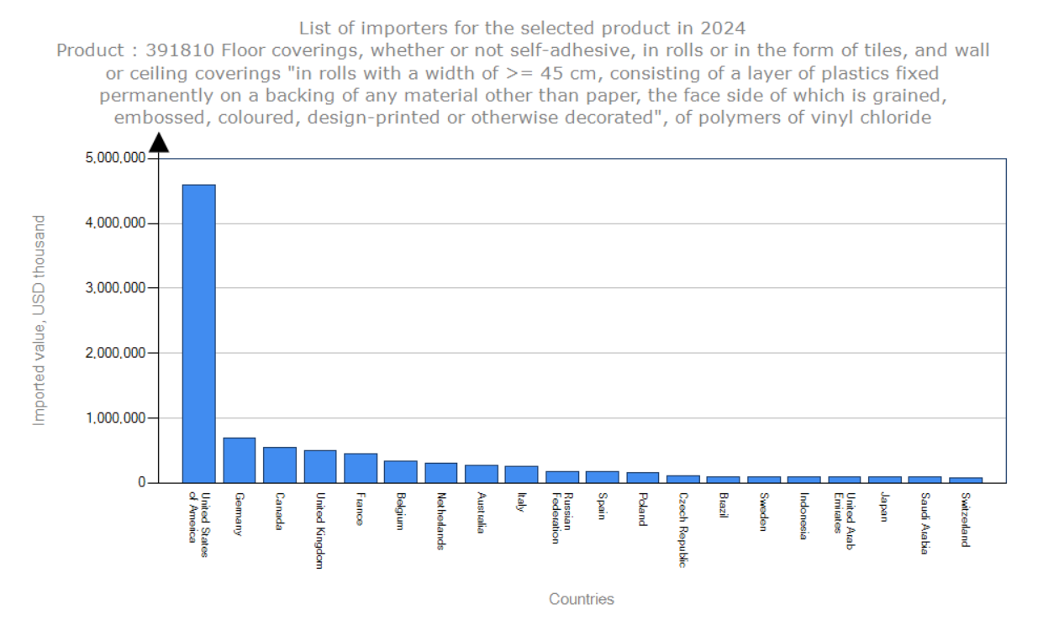The height and width of the screenshot is (620, 1043).
Task: Click the Saudi Arabia country label
Action: (x=924, y=523)
